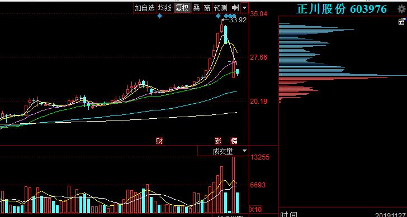Click the stock title 正川股份 603976
407x217 pixels.
(342, 9)
